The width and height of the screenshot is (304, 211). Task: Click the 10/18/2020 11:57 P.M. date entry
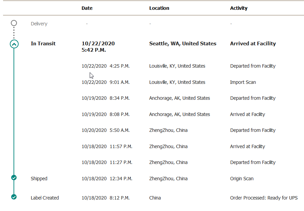pos(107,146)
